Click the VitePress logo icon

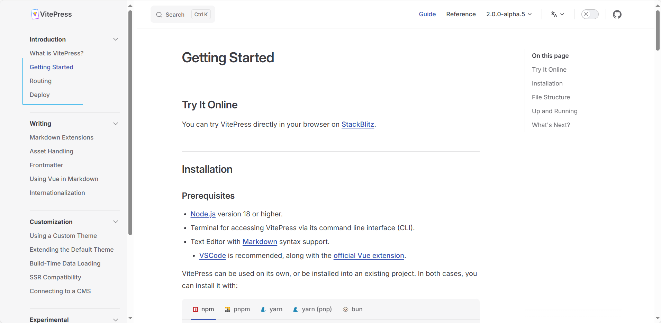[x=35, y=14]
